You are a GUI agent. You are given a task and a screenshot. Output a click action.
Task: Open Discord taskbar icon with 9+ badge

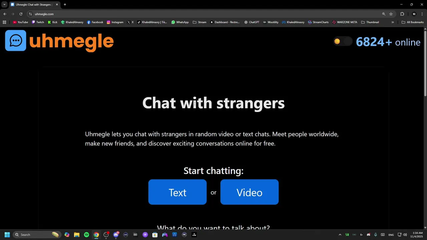[x=116, y=235]
